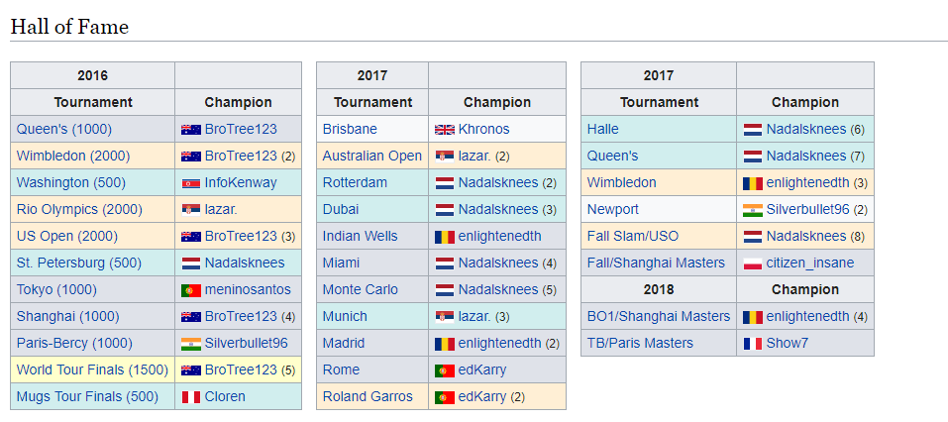Click the Indian flag next to Silverbullet96 (2)
Screen dimensions: 948x422
coord(753,210)
